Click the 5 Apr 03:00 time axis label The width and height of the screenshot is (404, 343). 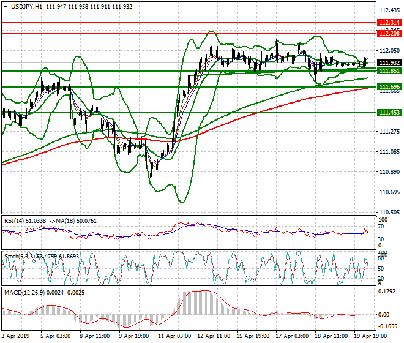pos(56,336)
